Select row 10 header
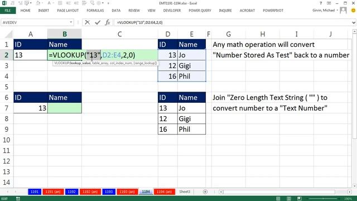357x201 pixels. [x=7, y=140]
